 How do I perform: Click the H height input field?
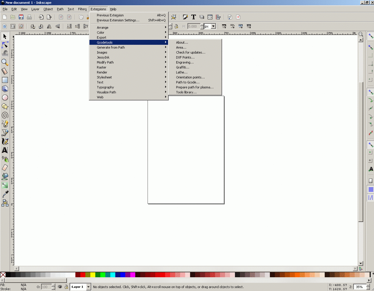tap(194, 26)
